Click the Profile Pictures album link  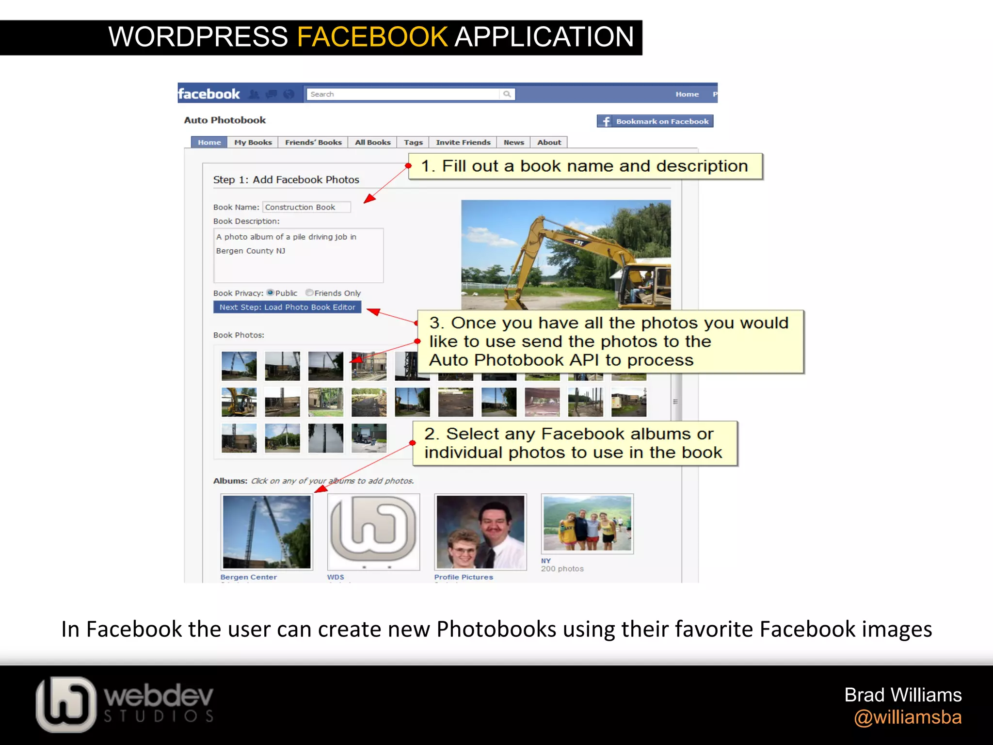tap(464, 577)
